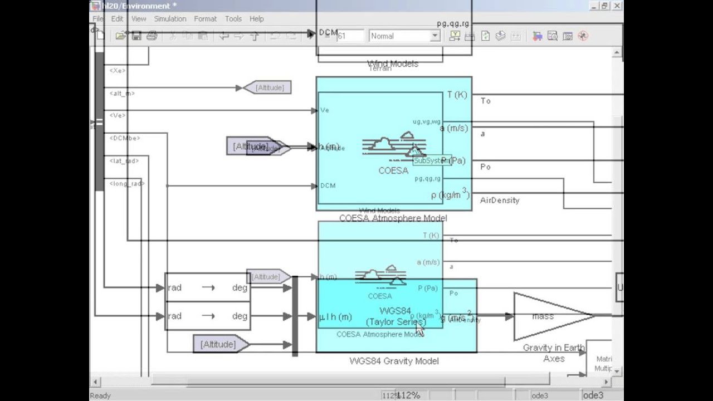Open the View menu
Viewport: 713px width, 401px height.
[x=139, y=18]
